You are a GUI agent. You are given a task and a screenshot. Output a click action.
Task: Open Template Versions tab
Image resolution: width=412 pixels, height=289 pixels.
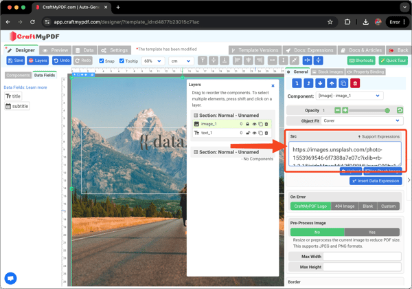(255, 50)
